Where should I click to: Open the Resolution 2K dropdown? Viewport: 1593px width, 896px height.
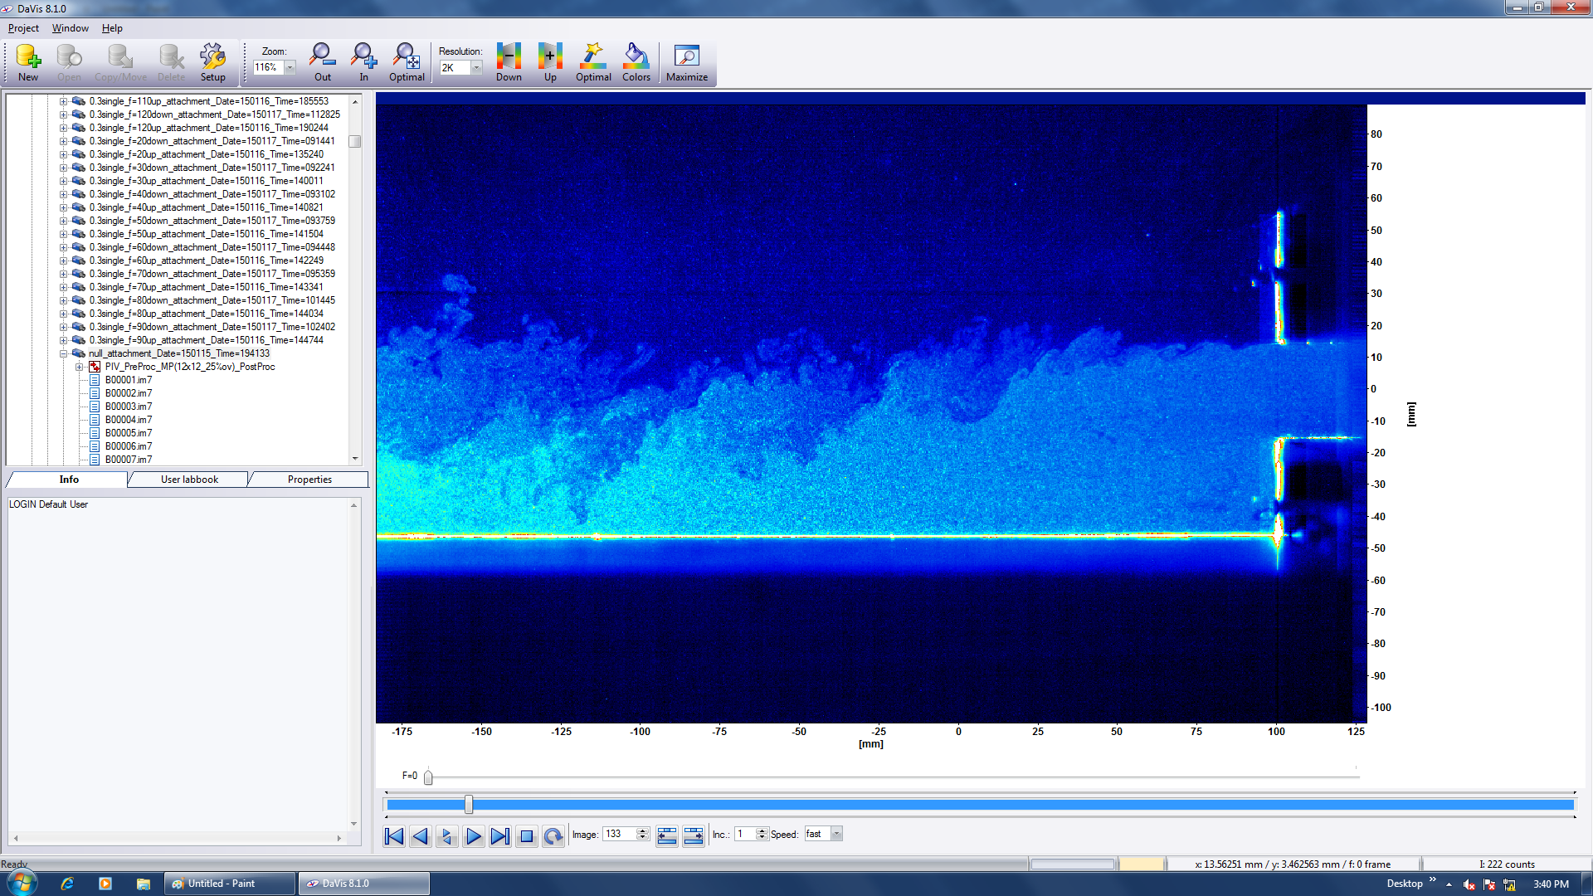[476, 68]
